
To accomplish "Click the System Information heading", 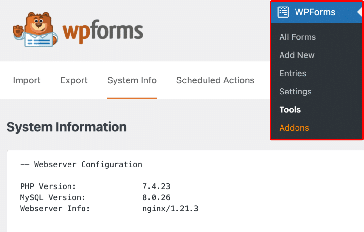I will 67,127.
